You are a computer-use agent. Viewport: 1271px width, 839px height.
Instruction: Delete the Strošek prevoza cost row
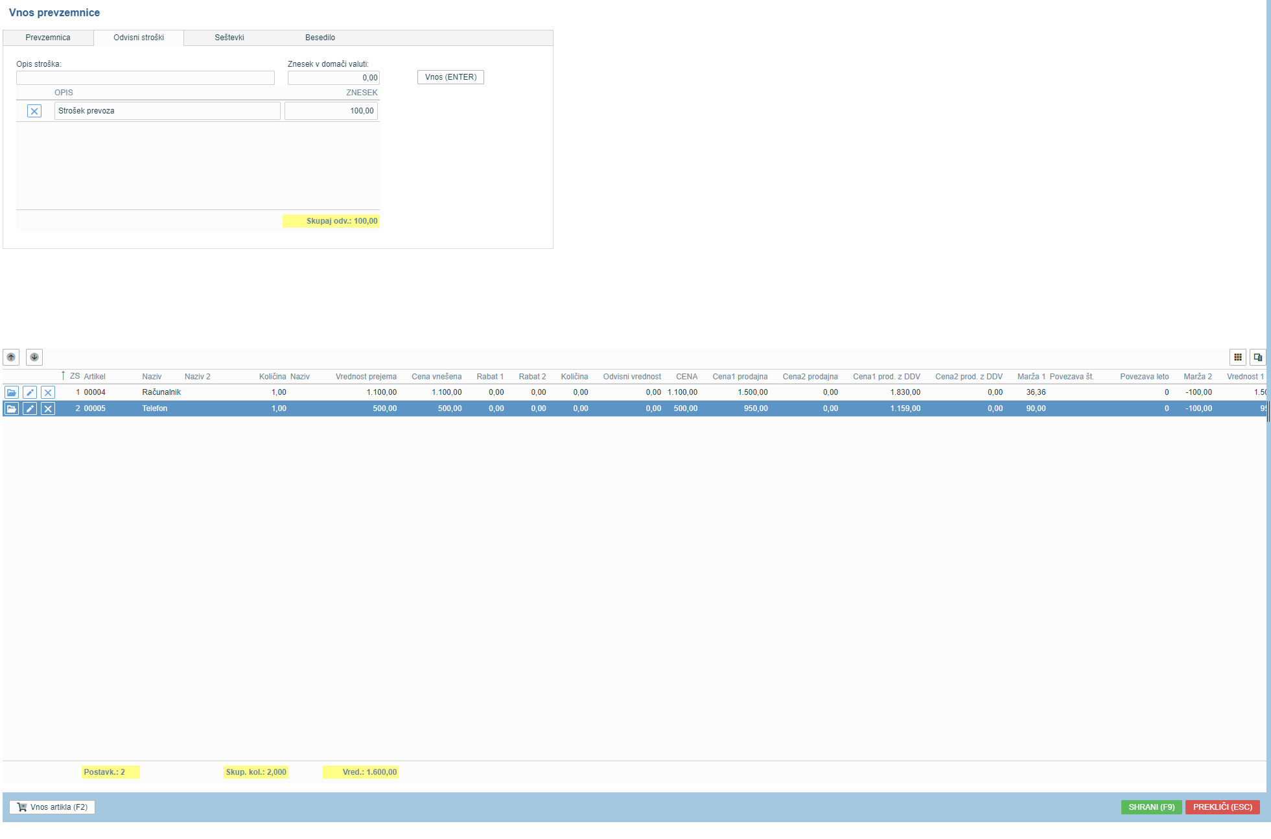click(x=34, y=112)
